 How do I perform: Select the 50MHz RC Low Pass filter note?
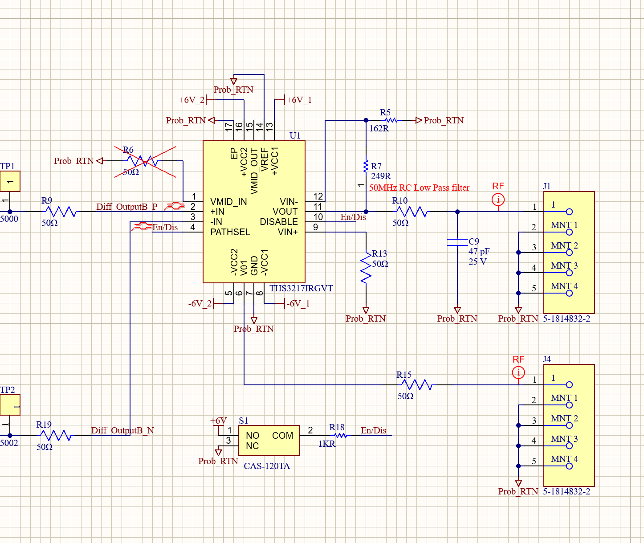point(419,188)
